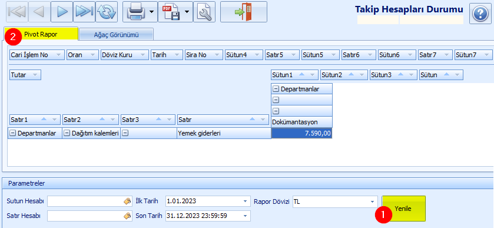Open Sira No field filter
The height and width of the screenshot is (228, 494).
click(217, 55)
